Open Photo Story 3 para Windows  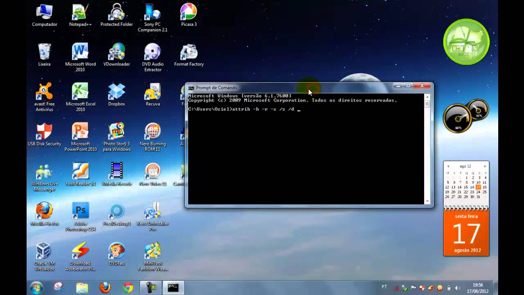116,137
